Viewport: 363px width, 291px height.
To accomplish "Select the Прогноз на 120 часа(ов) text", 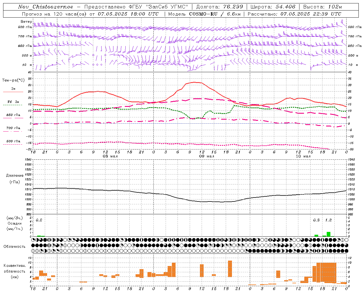I will tap(55, 14).
